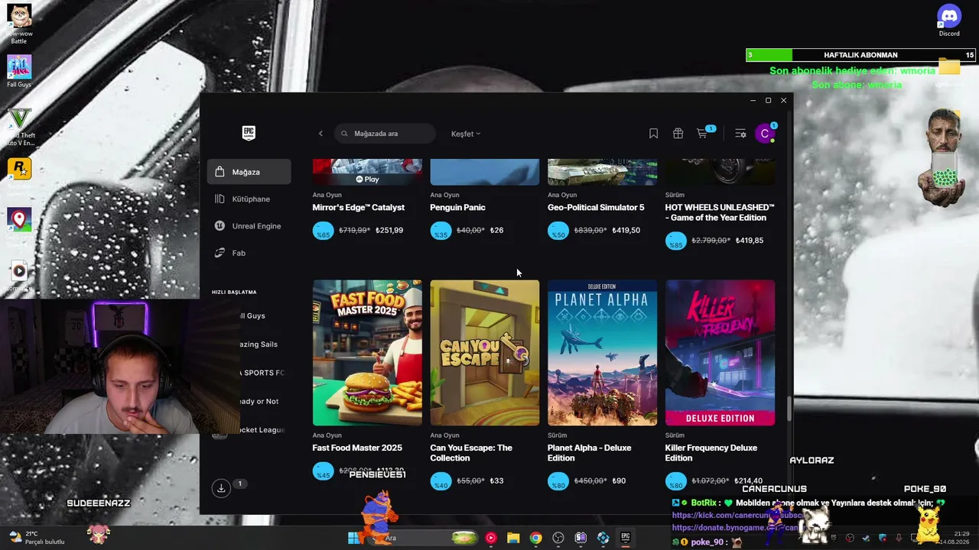The image size is (979, 550).
Task: Click the %85 discount badge for Hot Wheels
Action: [676, 241]
